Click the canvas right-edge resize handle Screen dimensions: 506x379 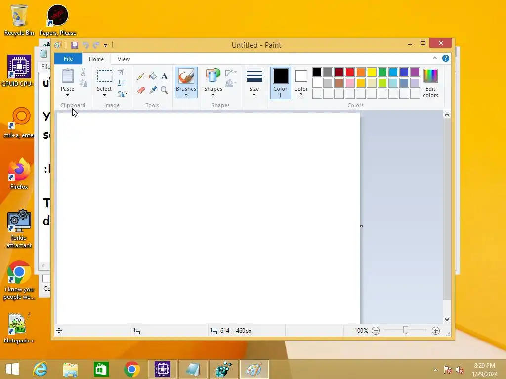point(361,226)
